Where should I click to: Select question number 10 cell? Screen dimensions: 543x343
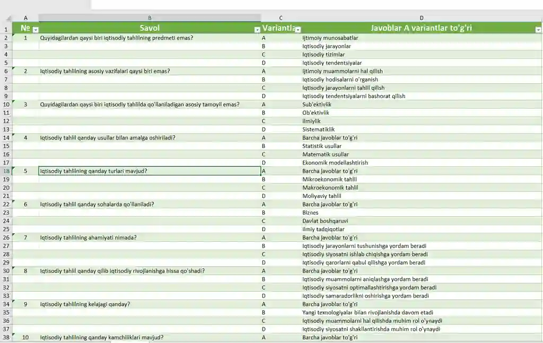[x=25, y=338]
